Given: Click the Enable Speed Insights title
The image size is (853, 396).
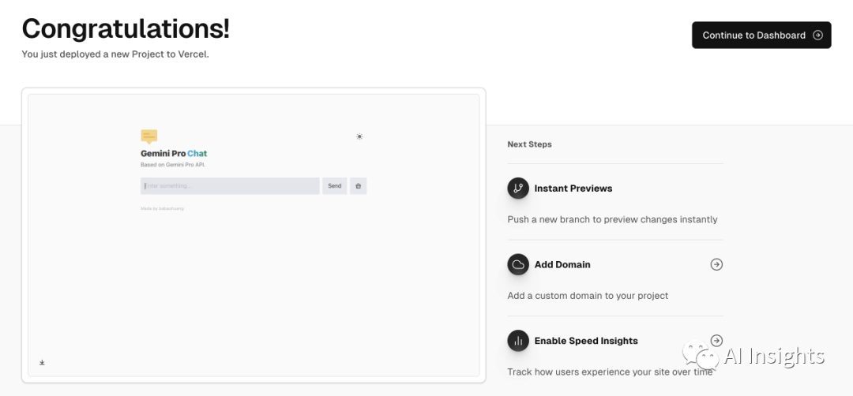Looking at the screenshot, I should (x=586, y=341).
